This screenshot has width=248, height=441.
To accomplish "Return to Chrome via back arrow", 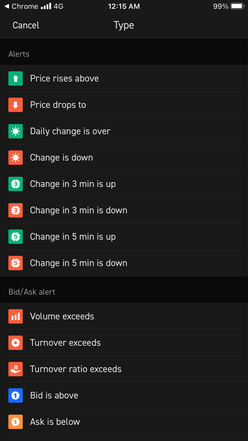I will [7, 6].
